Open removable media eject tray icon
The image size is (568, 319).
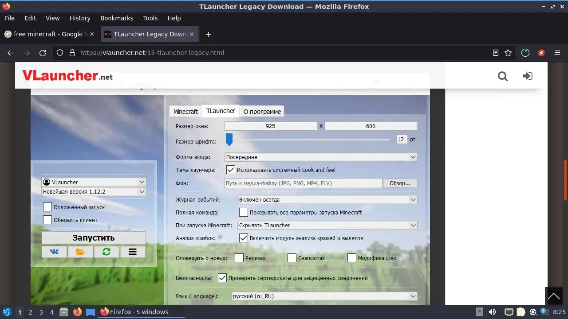480,312
